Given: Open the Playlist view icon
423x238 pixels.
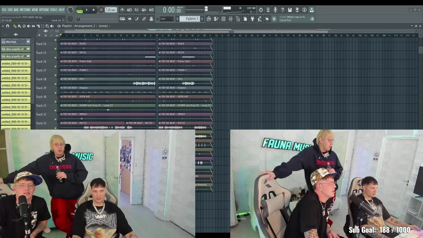Looking at the screenshot, I should (x=209, y=19).
